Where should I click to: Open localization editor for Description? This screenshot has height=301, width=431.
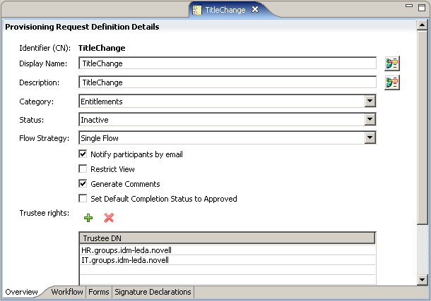(392, 82)
